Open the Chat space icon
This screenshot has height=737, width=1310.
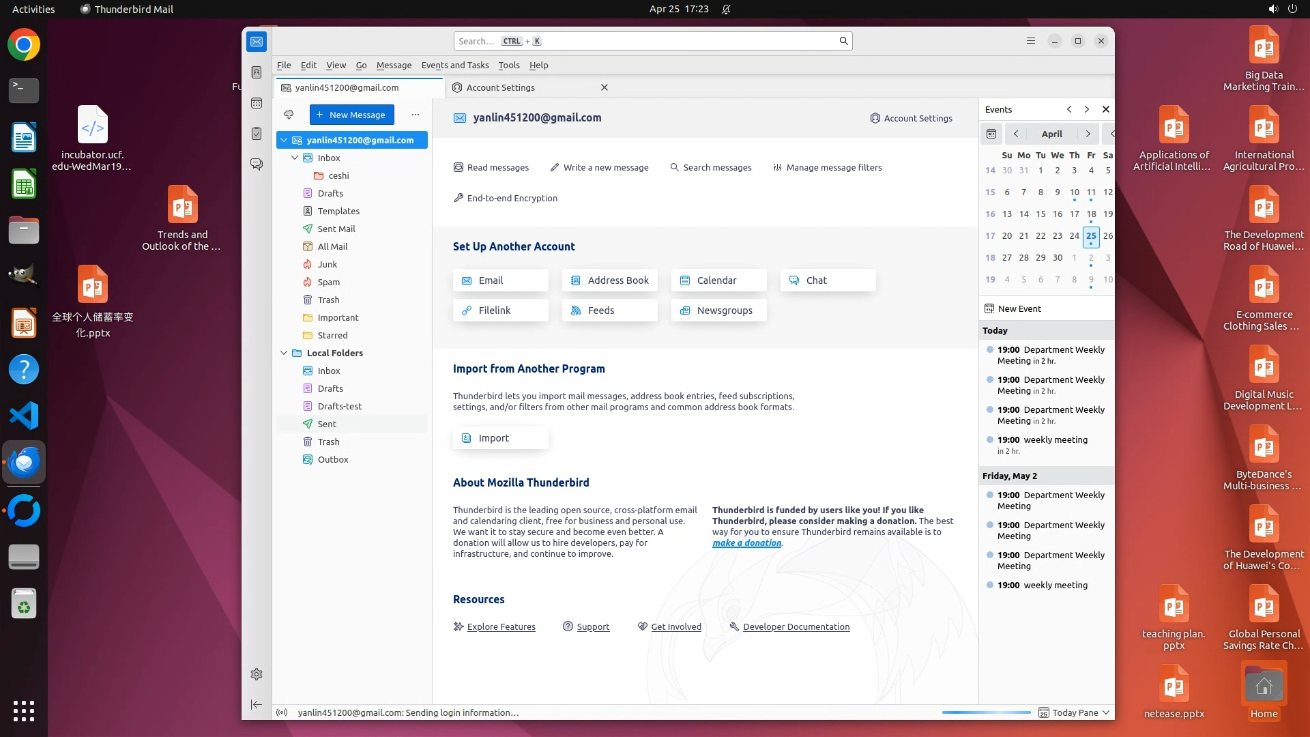257,164
